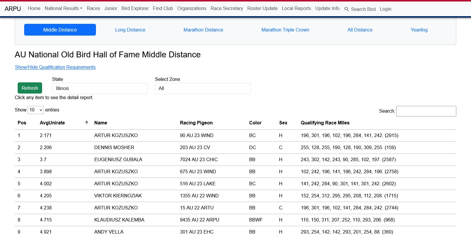This screenshot has width=471, height=235.
Task: Open the DENNIS MOSHER row detail
Action: (114, 148)
